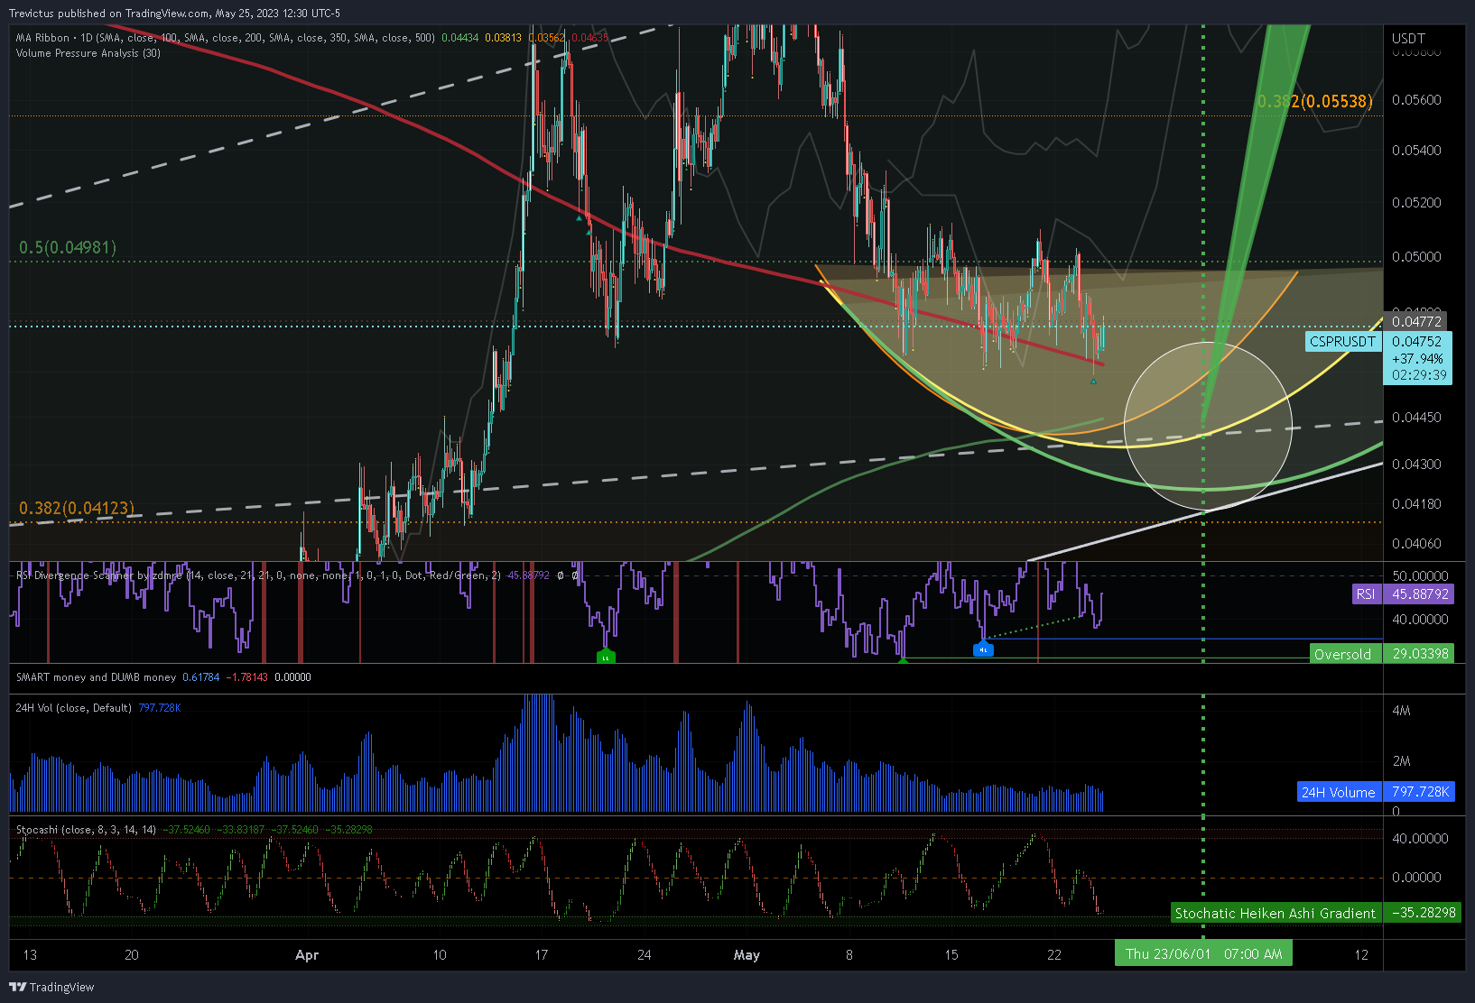Click the 50.00000 level on the RSI axis
The image size is (1475, 1003).
pyautogui.click(x=1420, y=576)
